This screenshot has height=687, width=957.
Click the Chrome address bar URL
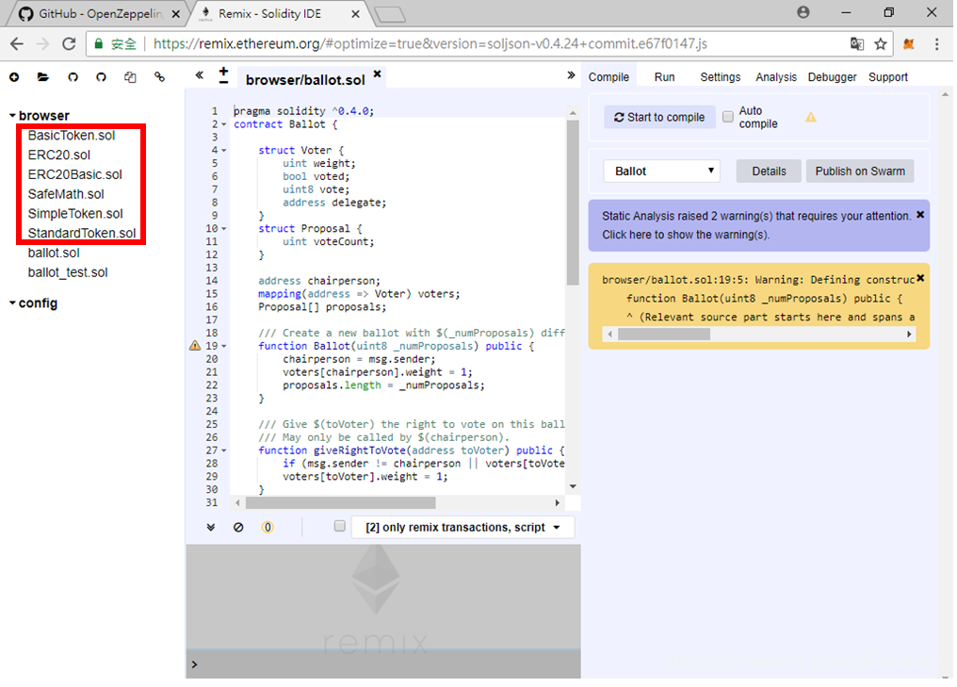430,44
